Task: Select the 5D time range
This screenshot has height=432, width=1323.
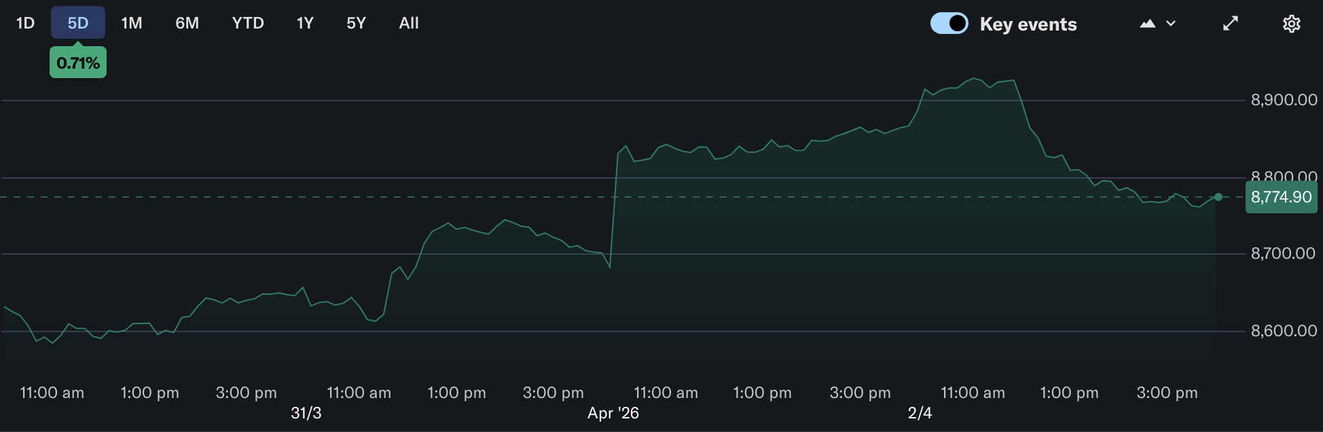Action: click(x=78, y=23)
